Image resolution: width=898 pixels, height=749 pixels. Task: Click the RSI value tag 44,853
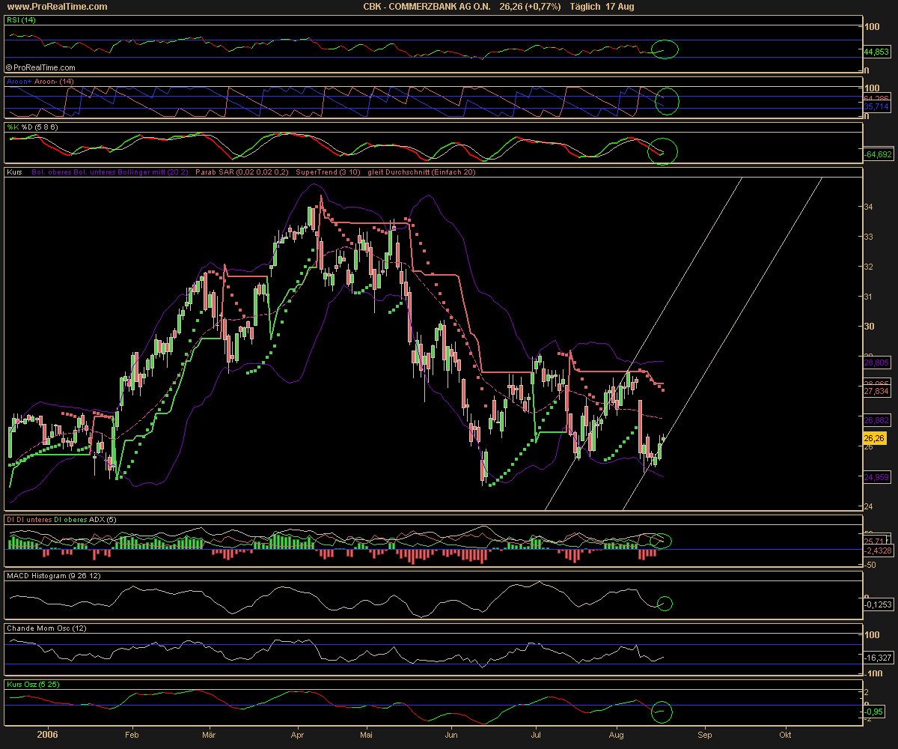coord(876,52)
